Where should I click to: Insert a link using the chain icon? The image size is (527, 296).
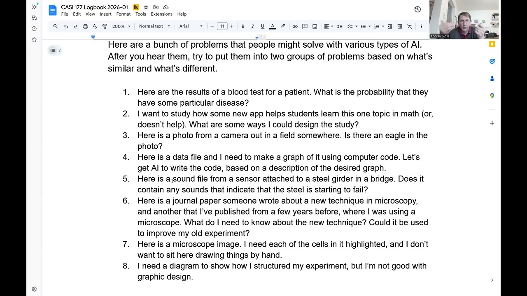coord(295,26)
